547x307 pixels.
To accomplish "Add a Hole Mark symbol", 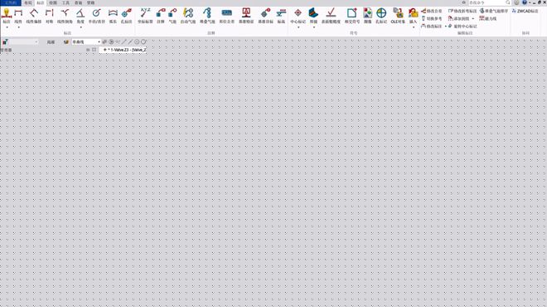I will coord(381,16).
